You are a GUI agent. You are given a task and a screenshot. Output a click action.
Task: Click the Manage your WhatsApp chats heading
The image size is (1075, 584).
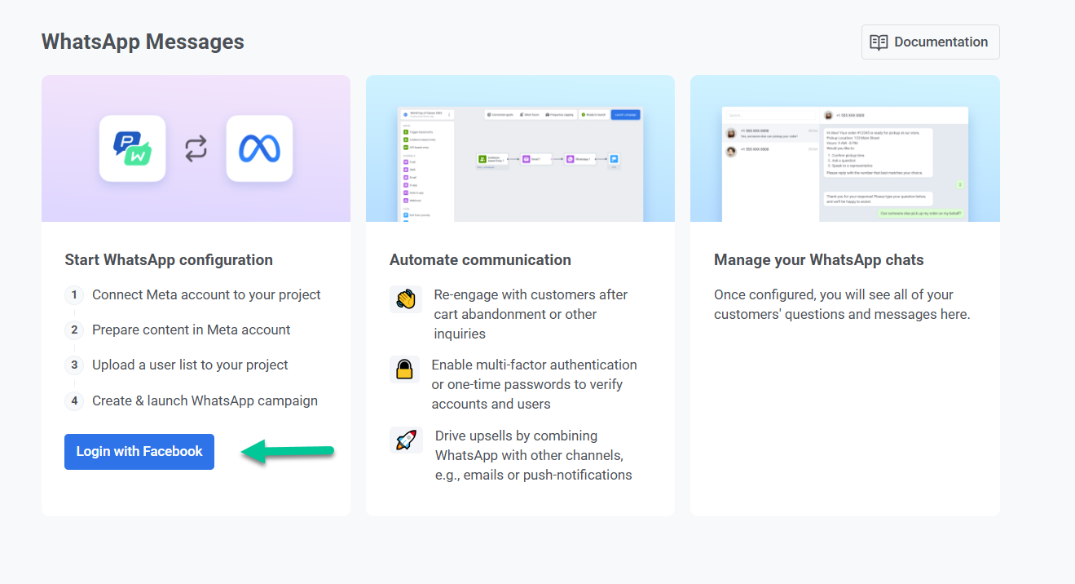click(818, 260)
